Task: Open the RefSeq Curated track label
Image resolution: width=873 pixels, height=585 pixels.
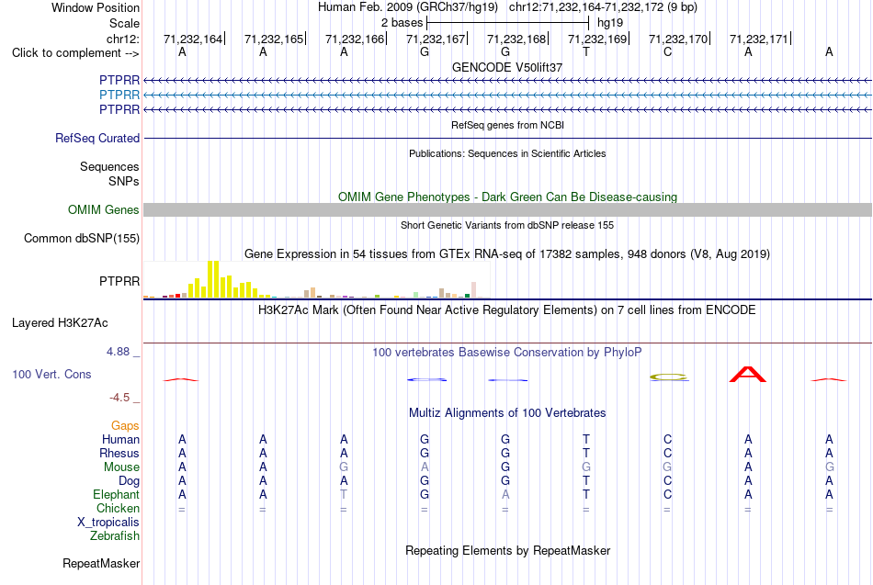Action: (x=96, y=138)
